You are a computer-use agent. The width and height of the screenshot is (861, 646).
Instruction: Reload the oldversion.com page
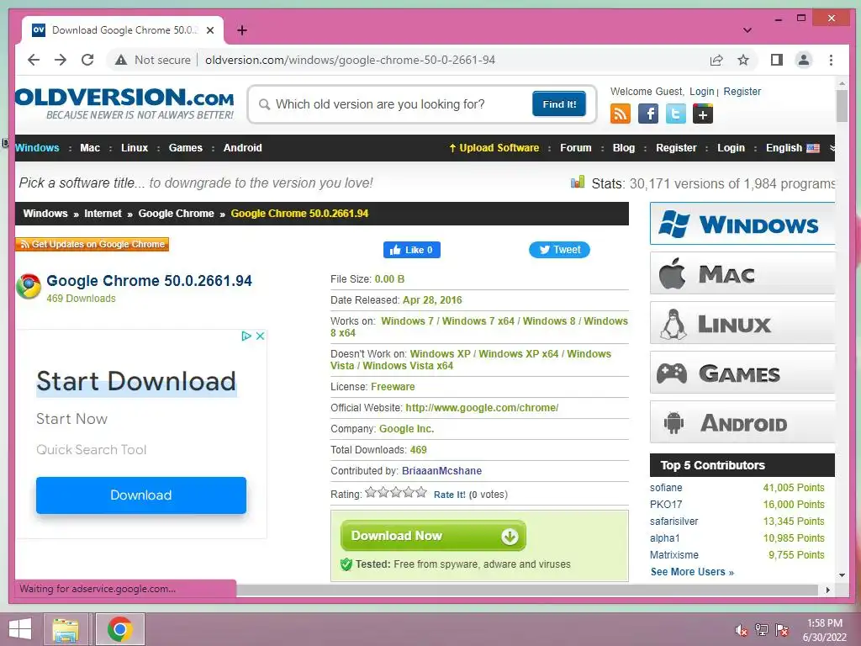click(x=87, y=60)
